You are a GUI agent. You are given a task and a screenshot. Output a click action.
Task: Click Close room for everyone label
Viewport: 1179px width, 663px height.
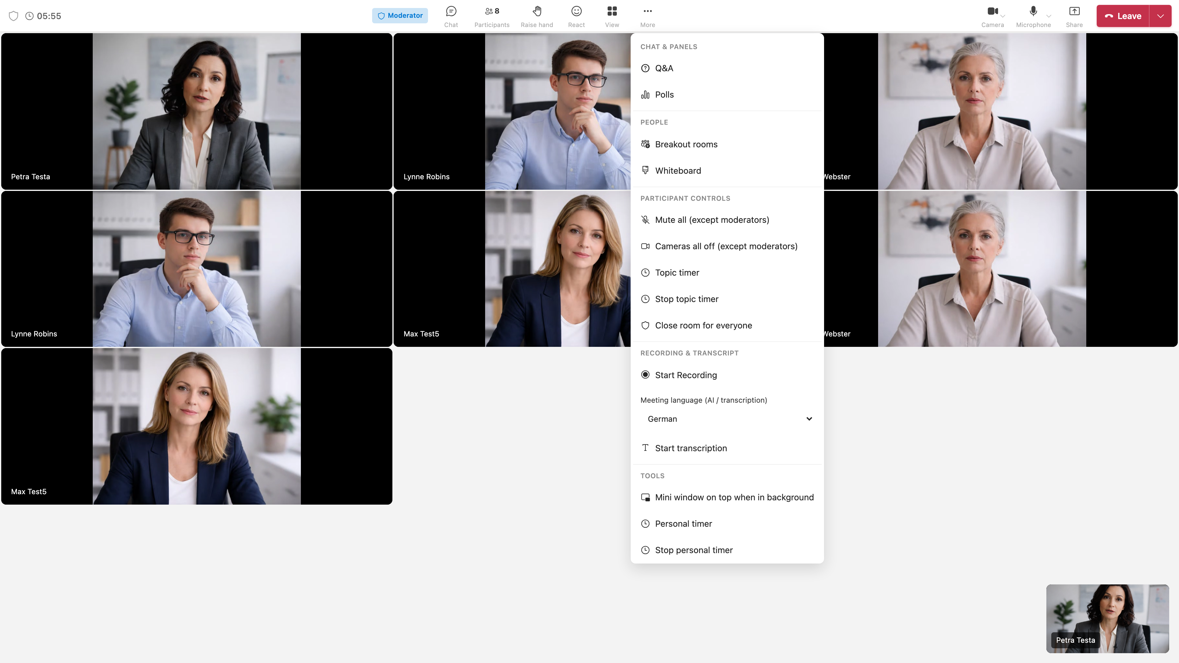point(703,325)
